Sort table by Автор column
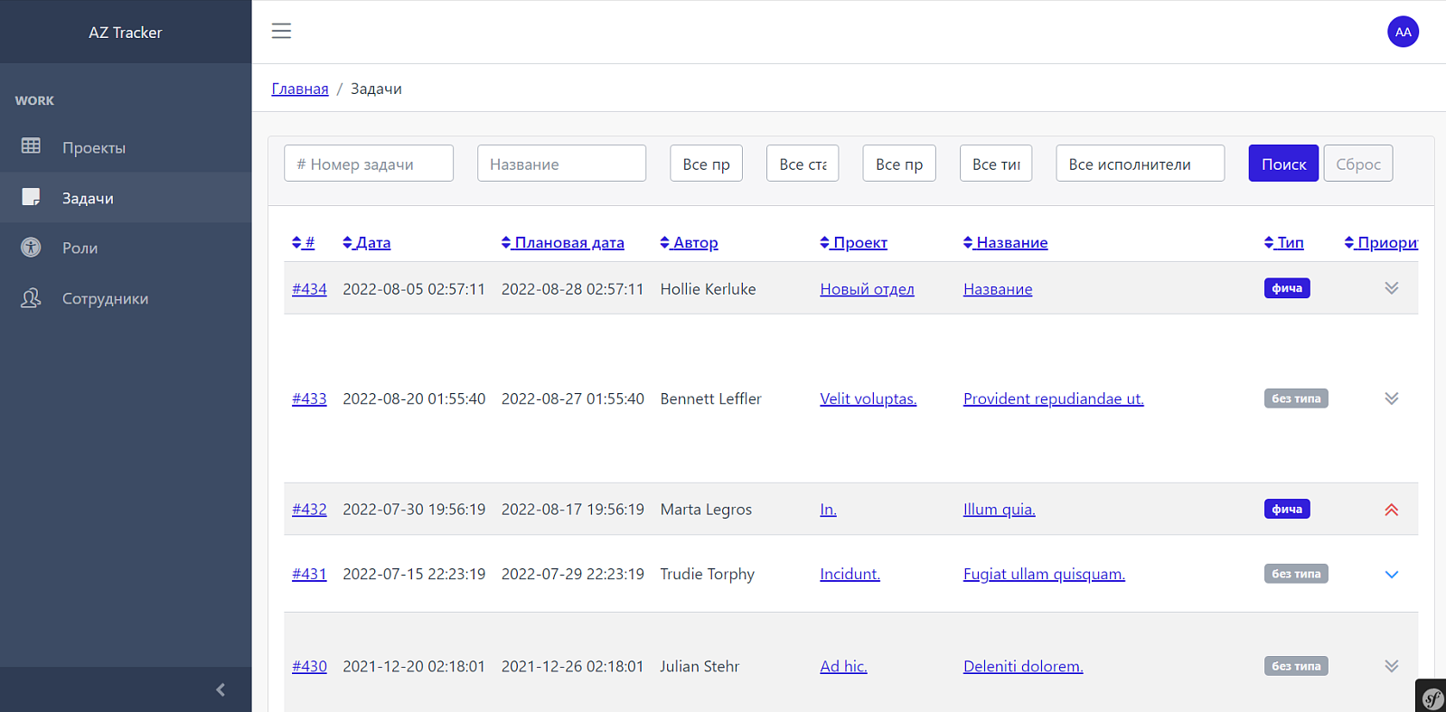Screen dimensions: 1446x712 pyautogui.click(x=690, y=242)
